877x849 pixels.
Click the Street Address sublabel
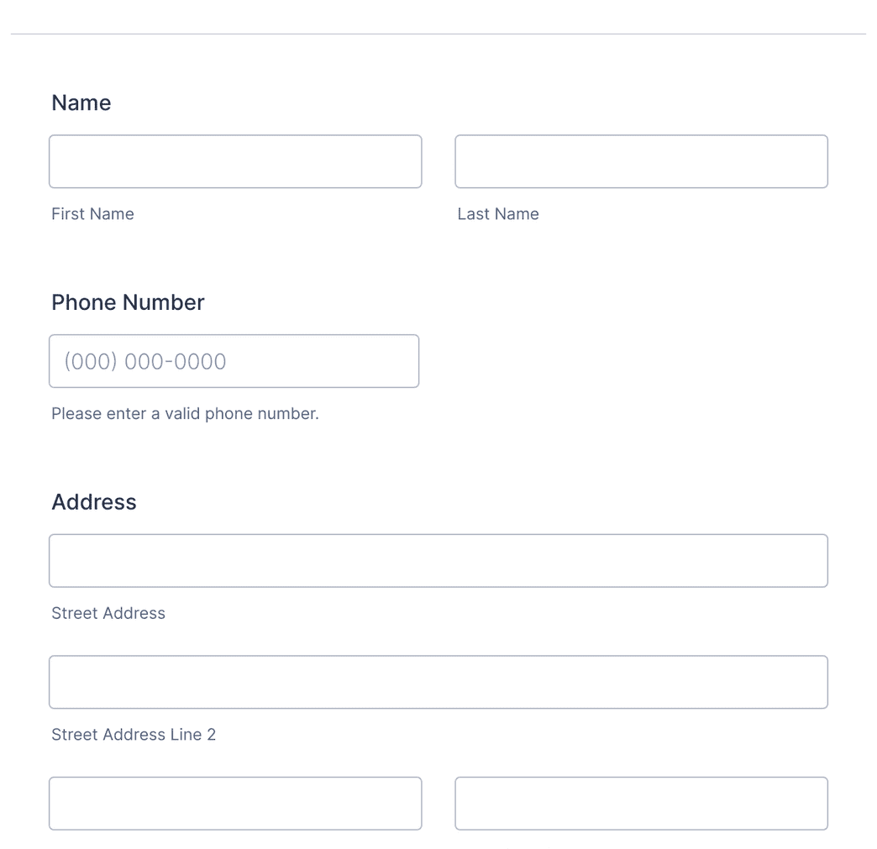[x=108, y=613]
